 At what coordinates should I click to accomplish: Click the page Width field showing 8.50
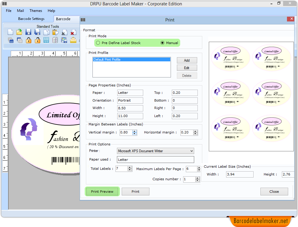coord(130,108)
